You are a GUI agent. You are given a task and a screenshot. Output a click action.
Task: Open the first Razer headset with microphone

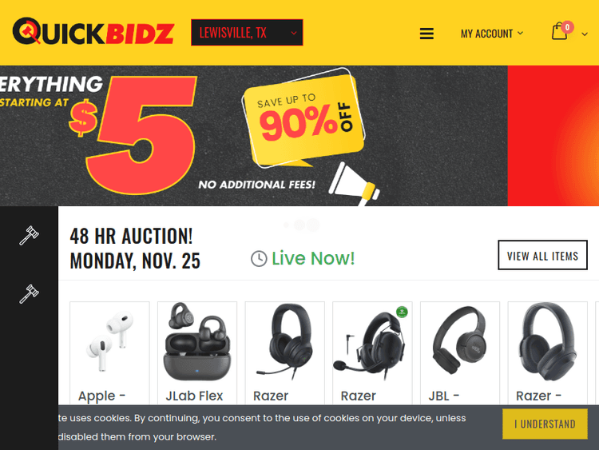coord(284,352)
